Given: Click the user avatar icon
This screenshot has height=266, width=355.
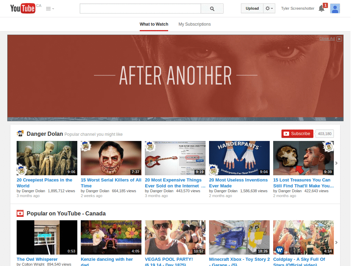Looking at the screenshot, I should click(x=335, y=9).
